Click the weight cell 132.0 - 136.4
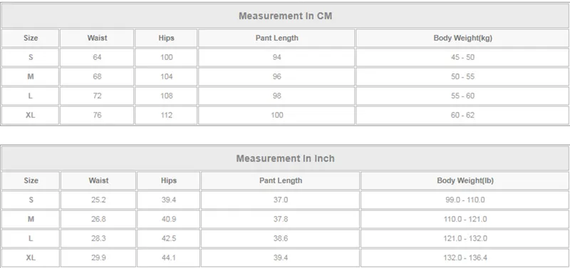Image resolution: width=570 pixels, height=268 pixels. click(x=465, y=257)
